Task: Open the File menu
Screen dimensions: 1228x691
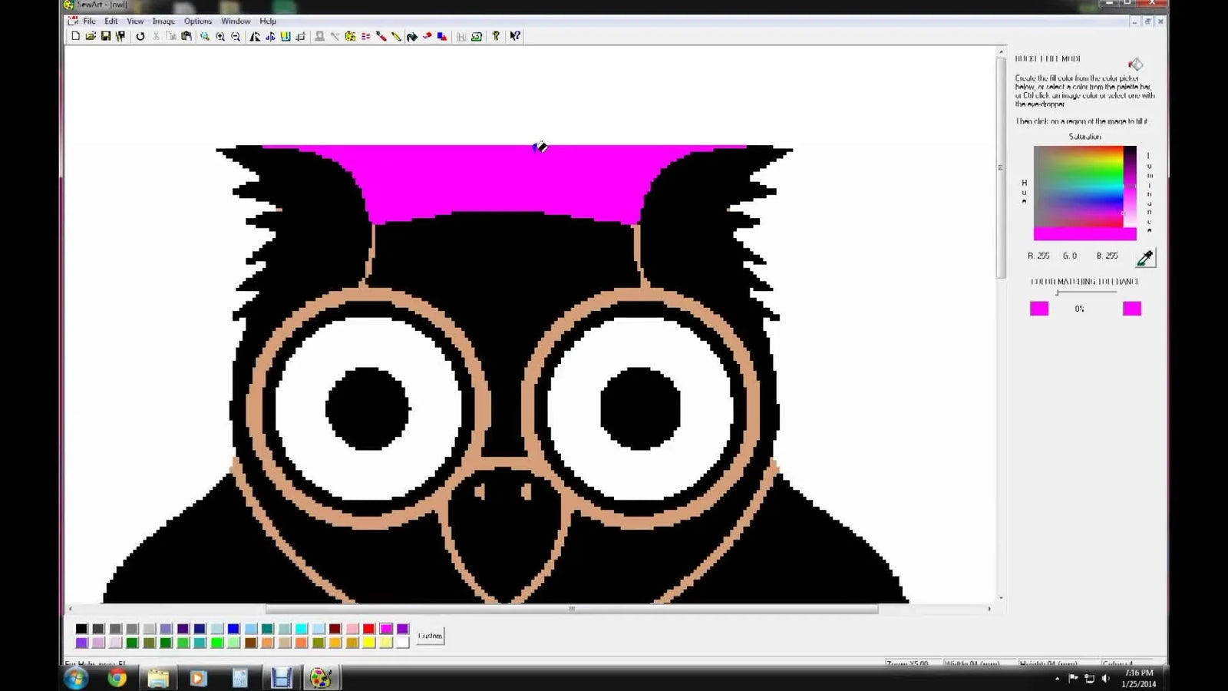Action: pyautogui.click(x=88, y=21)
